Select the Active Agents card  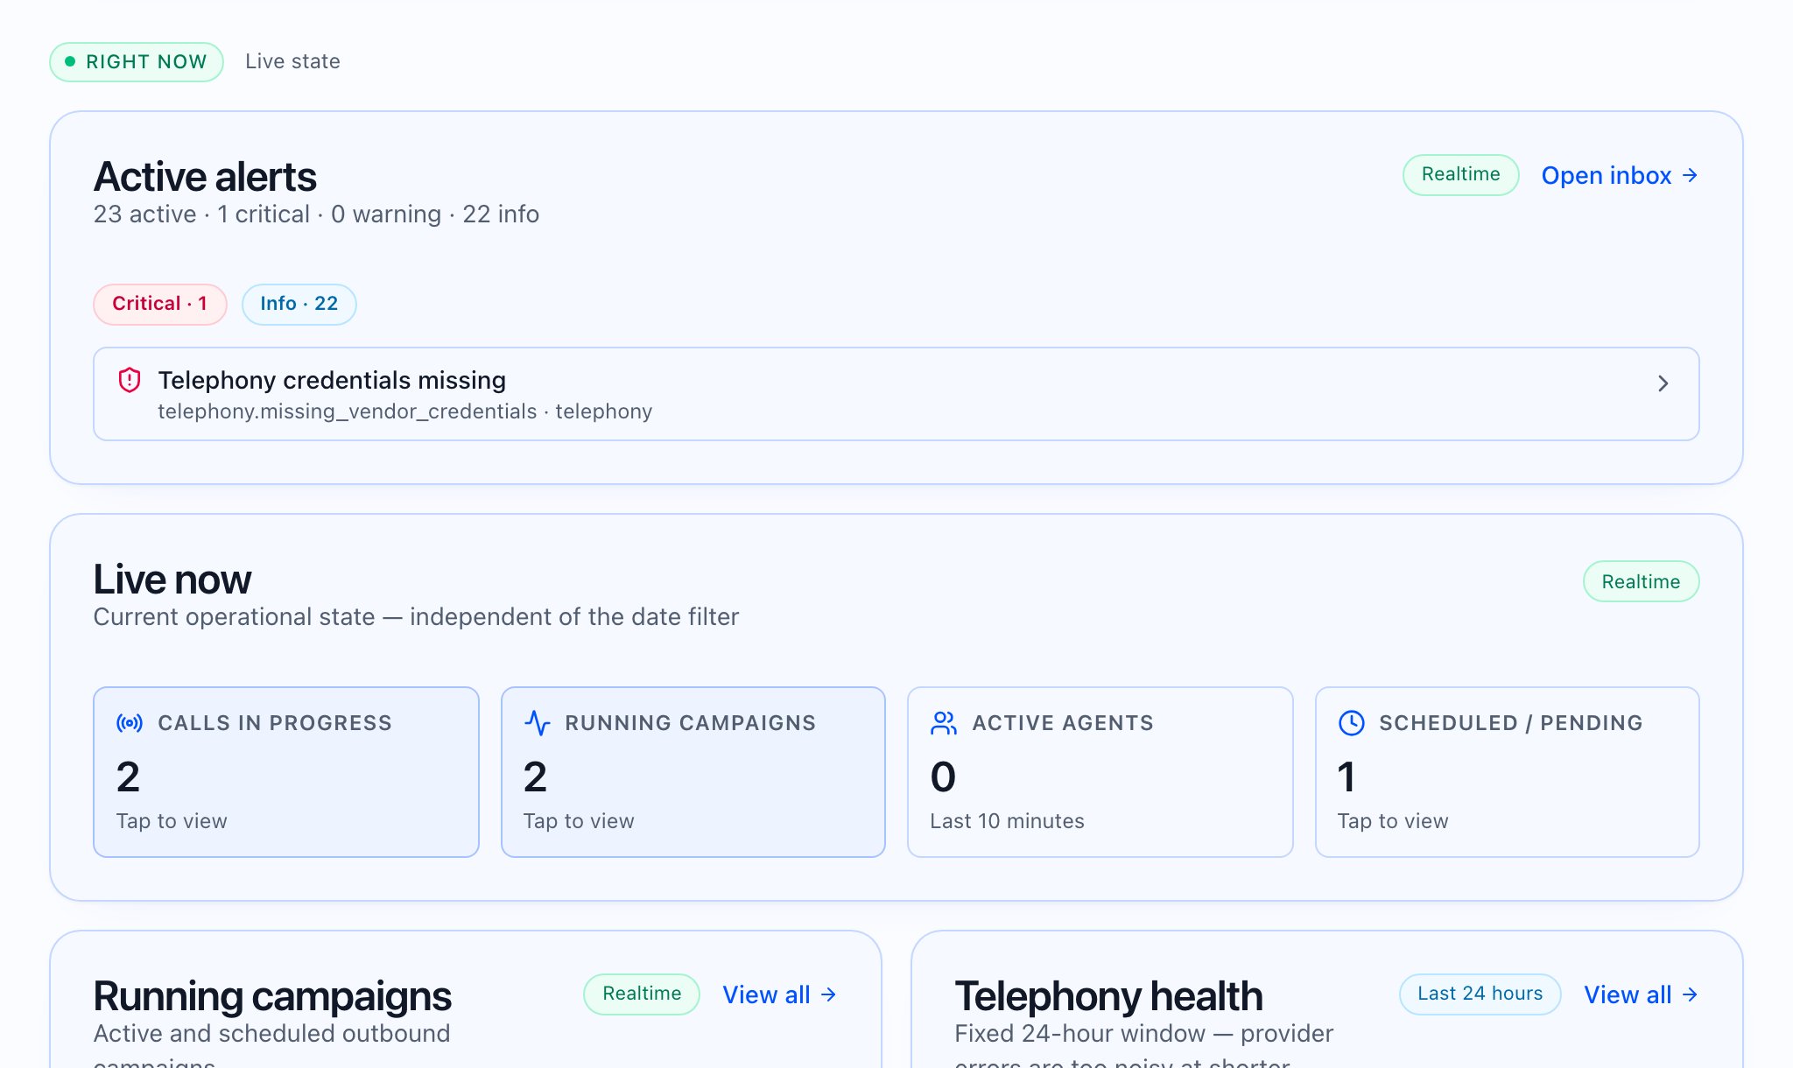(1100, 772)
